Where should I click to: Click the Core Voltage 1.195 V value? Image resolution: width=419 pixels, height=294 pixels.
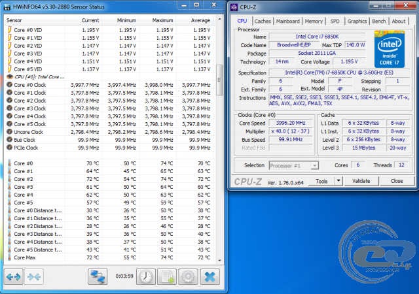pos(349,61)
